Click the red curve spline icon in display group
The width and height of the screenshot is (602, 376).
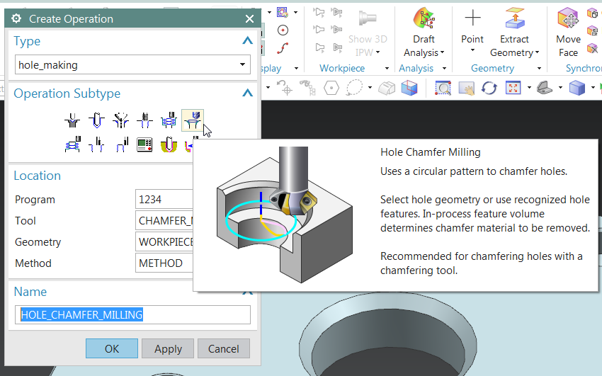(283, 48)
